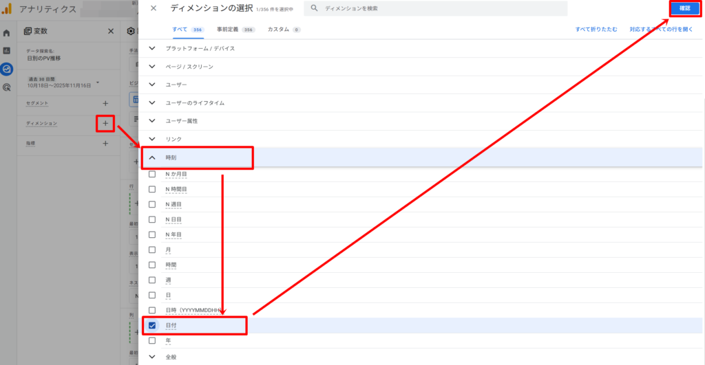Click the settings gear icon behind dialog
This screenshot has height=365, width=705.
pos(130,31)
